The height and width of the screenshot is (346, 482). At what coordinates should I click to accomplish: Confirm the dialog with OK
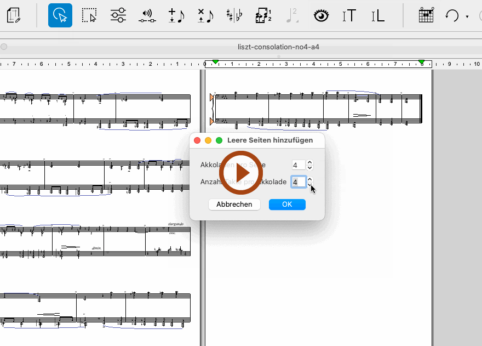[x=287, y=205]
